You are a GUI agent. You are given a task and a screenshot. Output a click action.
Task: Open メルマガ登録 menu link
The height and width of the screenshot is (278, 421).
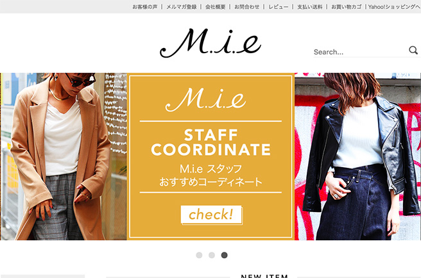182,6
